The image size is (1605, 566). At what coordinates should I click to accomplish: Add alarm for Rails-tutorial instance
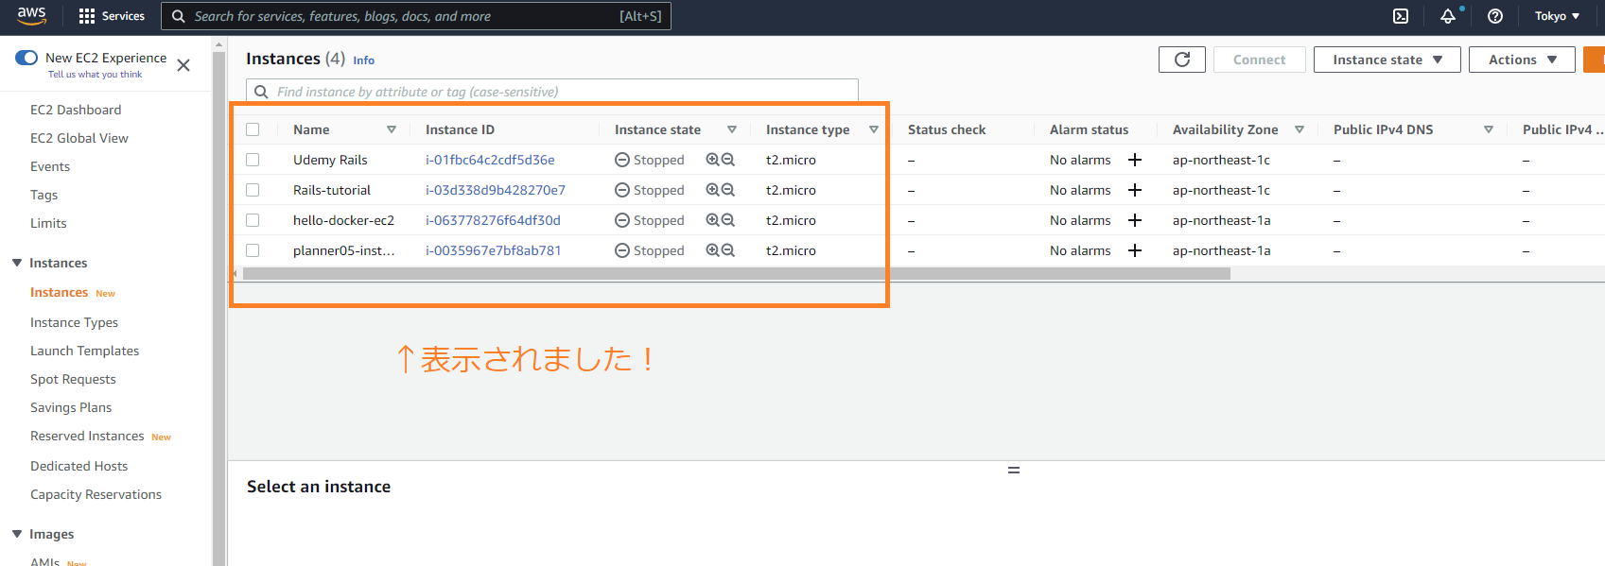point(1135,190)
